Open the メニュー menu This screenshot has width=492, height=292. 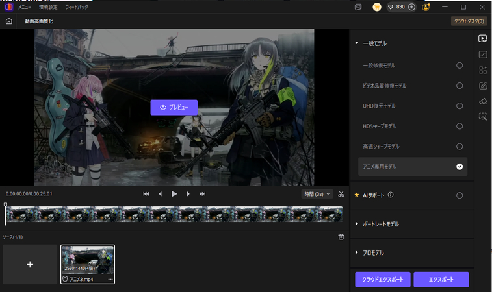(x=25, y=7)
